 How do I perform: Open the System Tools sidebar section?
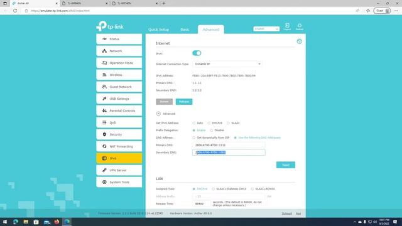click(x=119, y=182)
